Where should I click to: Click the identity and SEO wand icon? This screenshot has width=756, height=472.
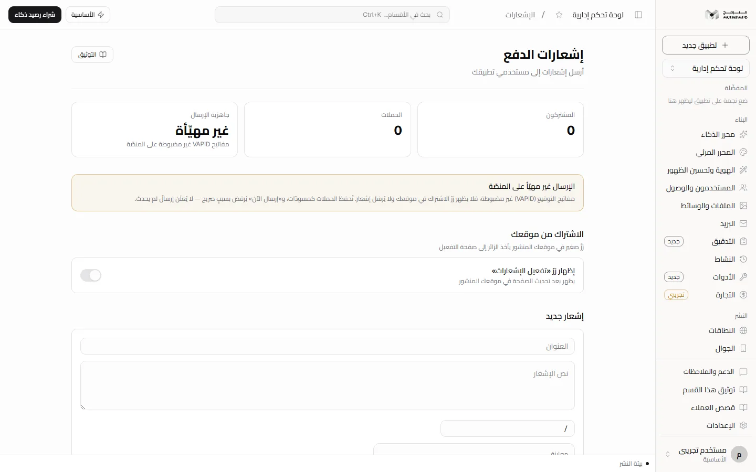(743, 170)
